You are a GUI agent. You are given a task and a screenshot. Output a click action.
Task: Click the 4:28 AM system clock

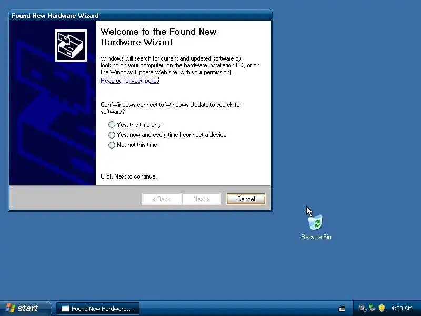click(402, 308)
